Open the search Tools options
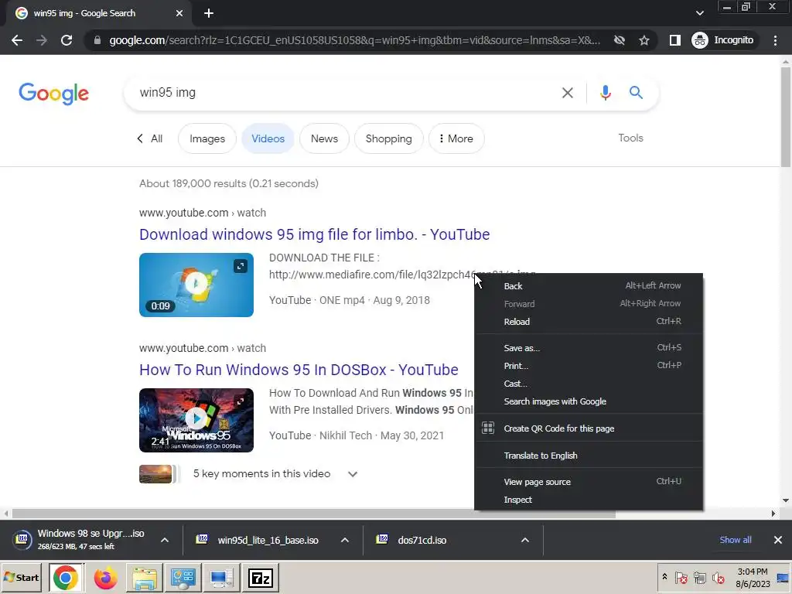The width and height of the screenshot is (792, 594). point(630,138)
